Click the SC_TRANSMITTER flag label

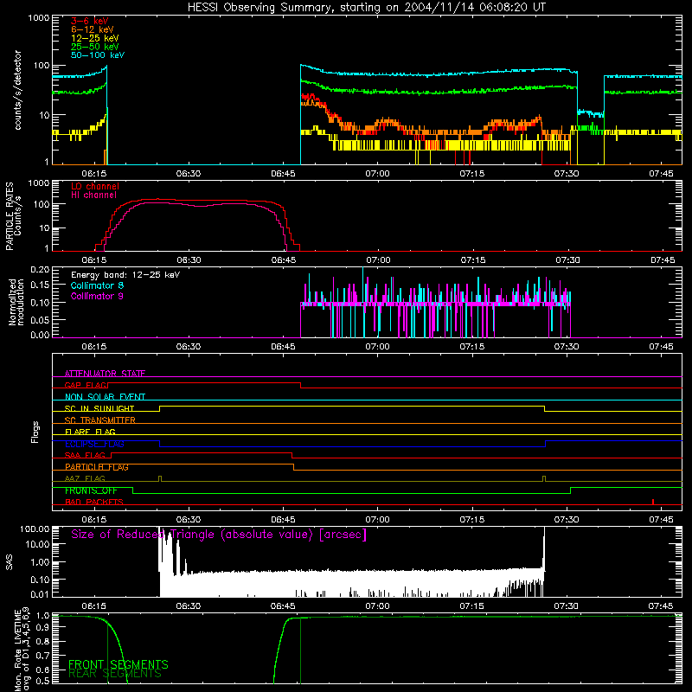pos(100,420)
